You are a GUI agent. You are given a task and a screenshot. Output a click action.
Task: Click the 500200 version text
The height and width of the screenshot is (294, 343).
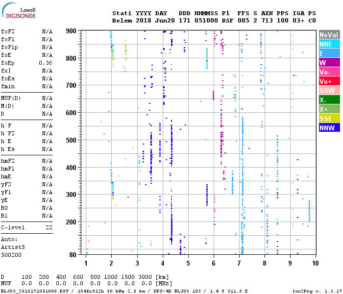[x=11, y=255]
